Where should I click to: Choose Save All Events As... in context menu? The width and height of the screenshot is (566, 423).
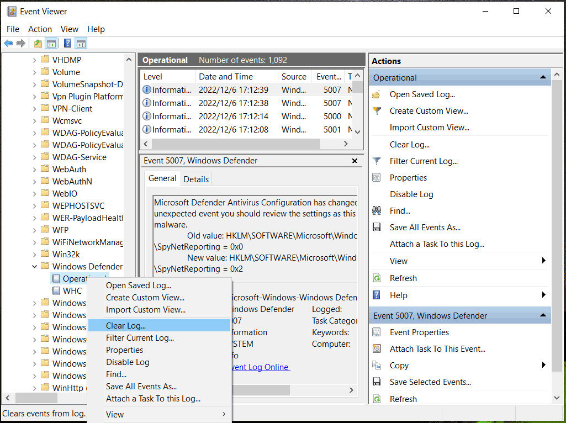coord(159,386)
